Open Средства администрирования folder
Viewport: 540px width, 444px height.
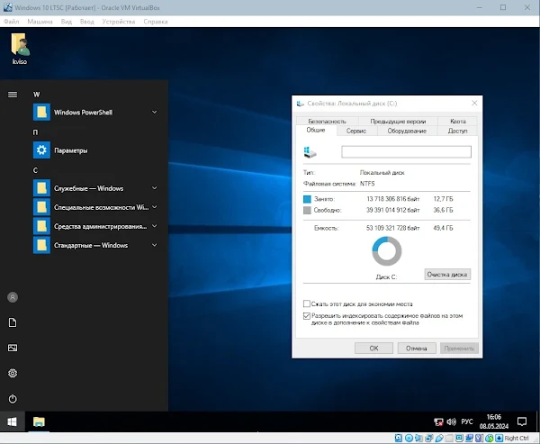tap(94, 226)
